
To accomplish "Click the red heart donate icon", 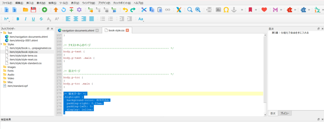I will pyautogui.click(x=264, y=10).
